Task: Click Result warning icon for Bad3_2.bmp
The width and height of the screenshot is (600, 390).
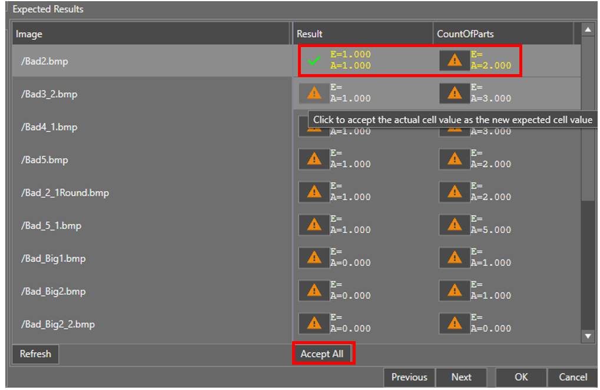Action: click(x=314, y=93)
